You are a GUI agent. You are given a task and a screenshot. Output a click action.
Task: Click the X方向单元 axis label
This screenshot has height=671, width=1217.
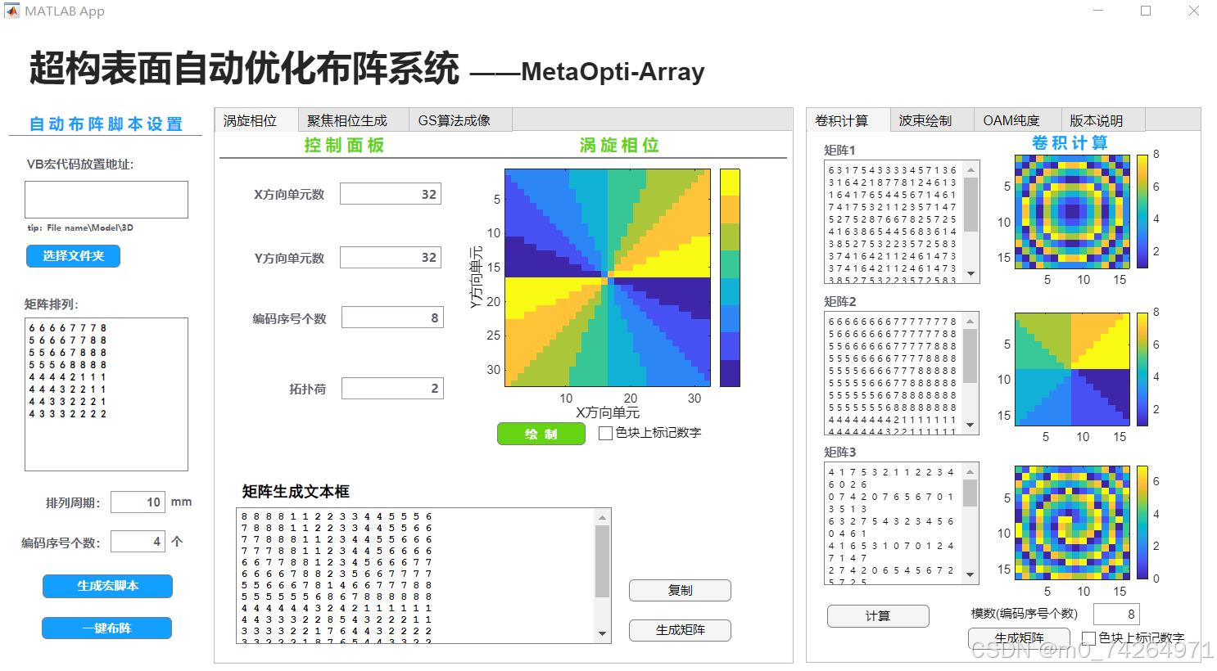pyautogui.click(x=608, y=412)
